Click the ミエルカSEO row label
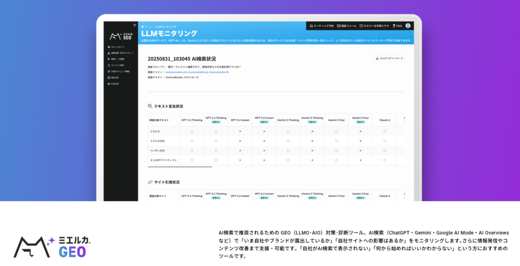Image resolution: width=520 pixels, height=266 pixels. 157,141
